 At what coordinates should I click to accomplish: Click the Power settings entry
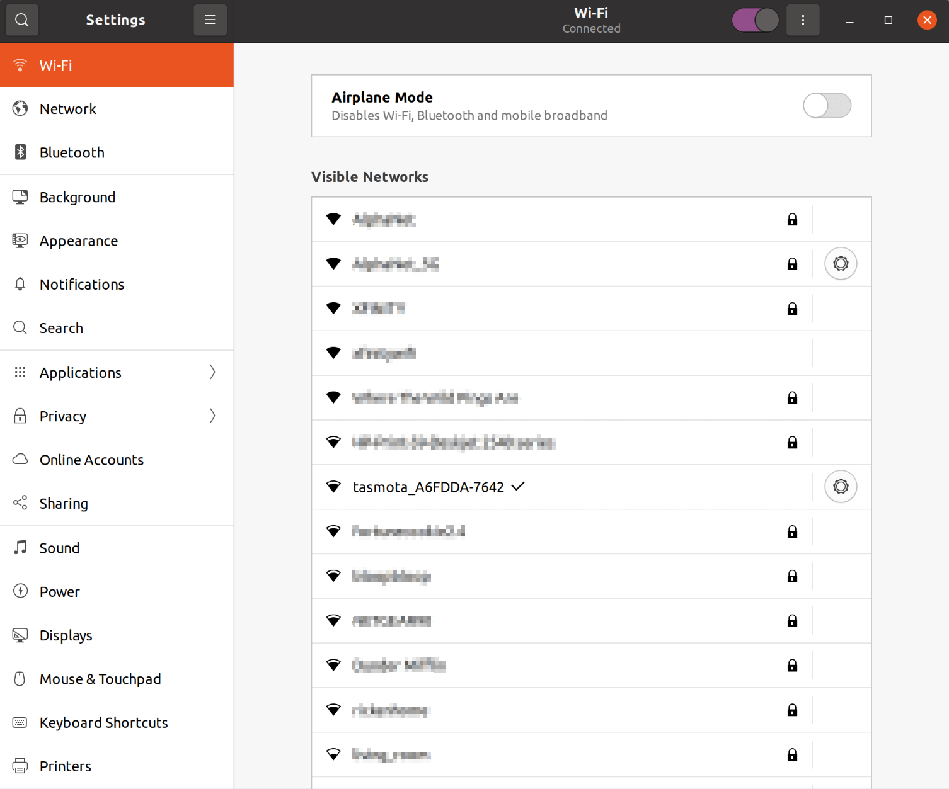click(x=60, y=592)
